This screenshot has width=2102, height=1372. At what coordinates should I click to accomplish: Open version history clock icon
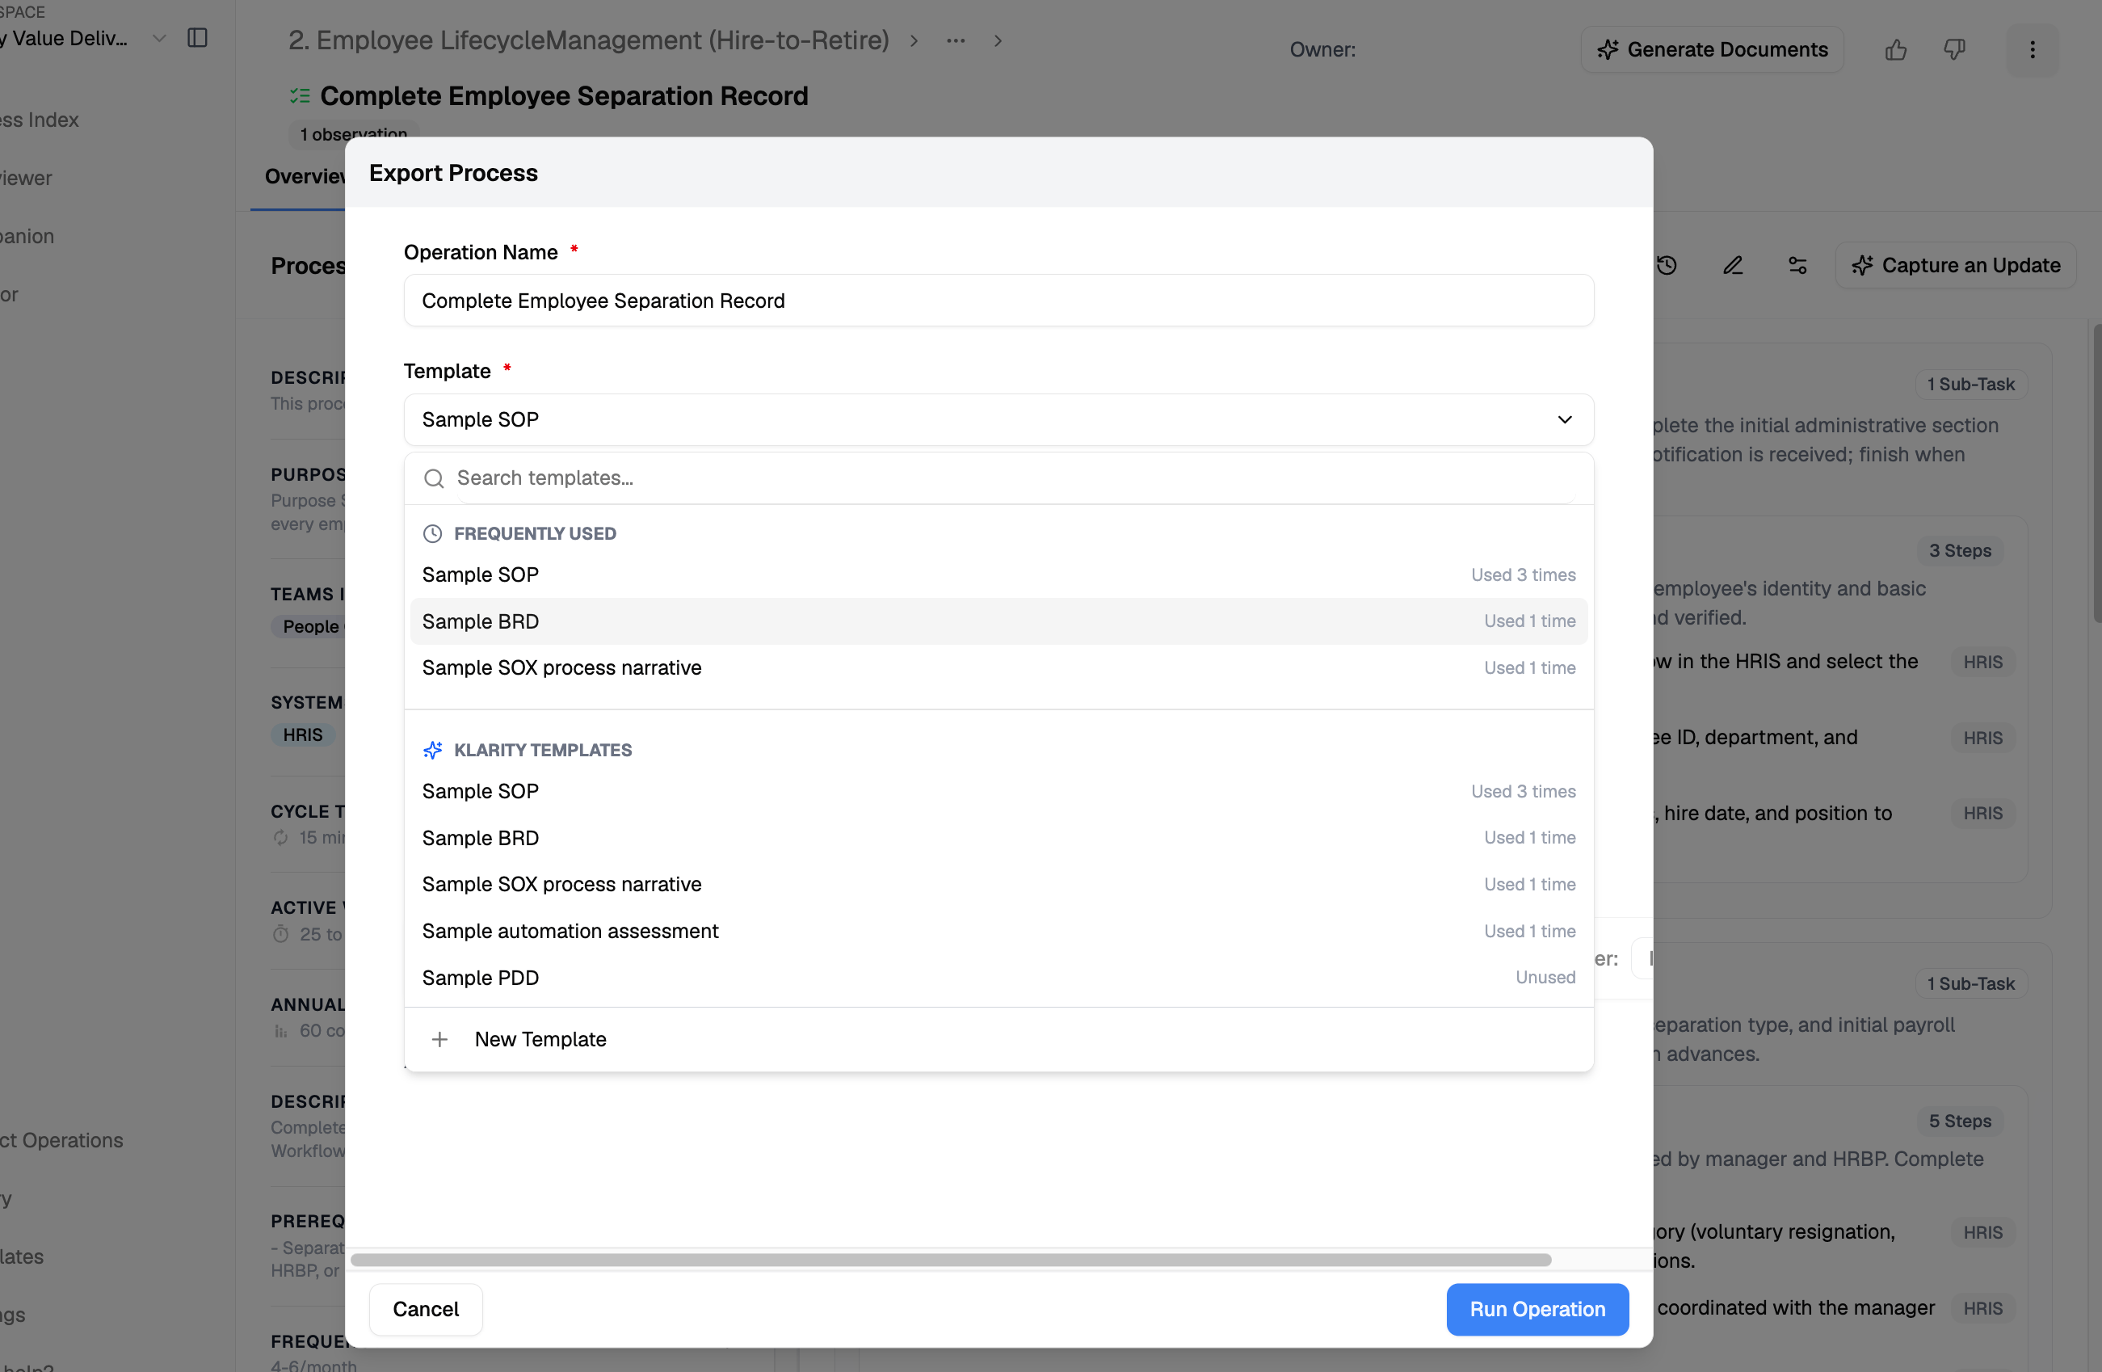pyautogui.click(x=1667, y=265)
